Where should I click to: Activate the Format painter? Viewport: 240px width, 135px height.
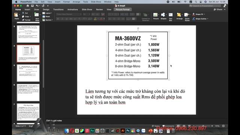coord(26,20)
